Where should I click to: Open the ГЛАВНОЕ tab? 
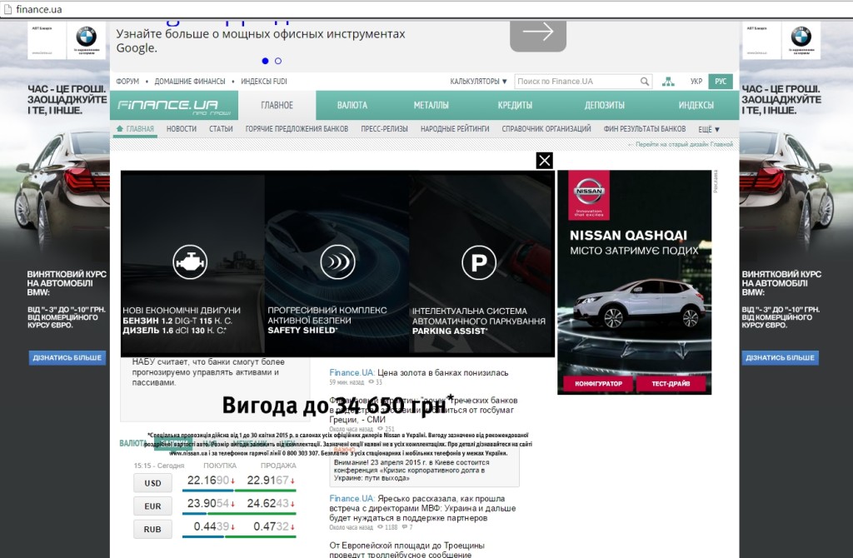[277, 105]
